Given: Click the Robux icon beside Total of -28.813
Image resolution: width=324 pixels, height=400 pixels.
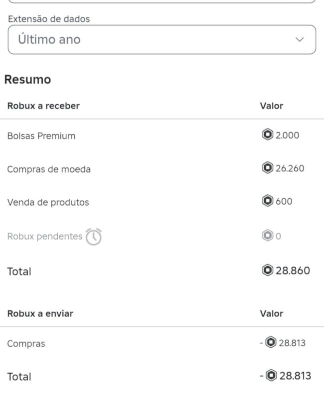Looking at the screenshot, I should pos(272,376).
